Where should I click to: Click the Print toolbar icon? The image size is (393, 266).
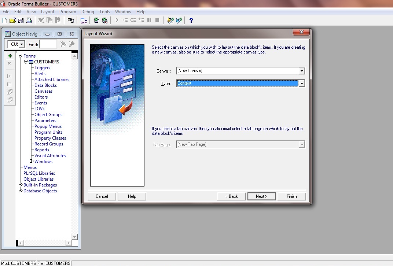tap(29, 21)
